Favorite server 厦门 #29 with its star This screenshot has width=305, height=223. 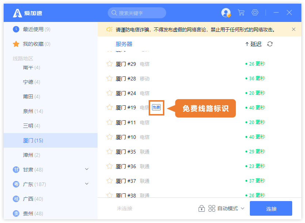click(x=110, y=64)
